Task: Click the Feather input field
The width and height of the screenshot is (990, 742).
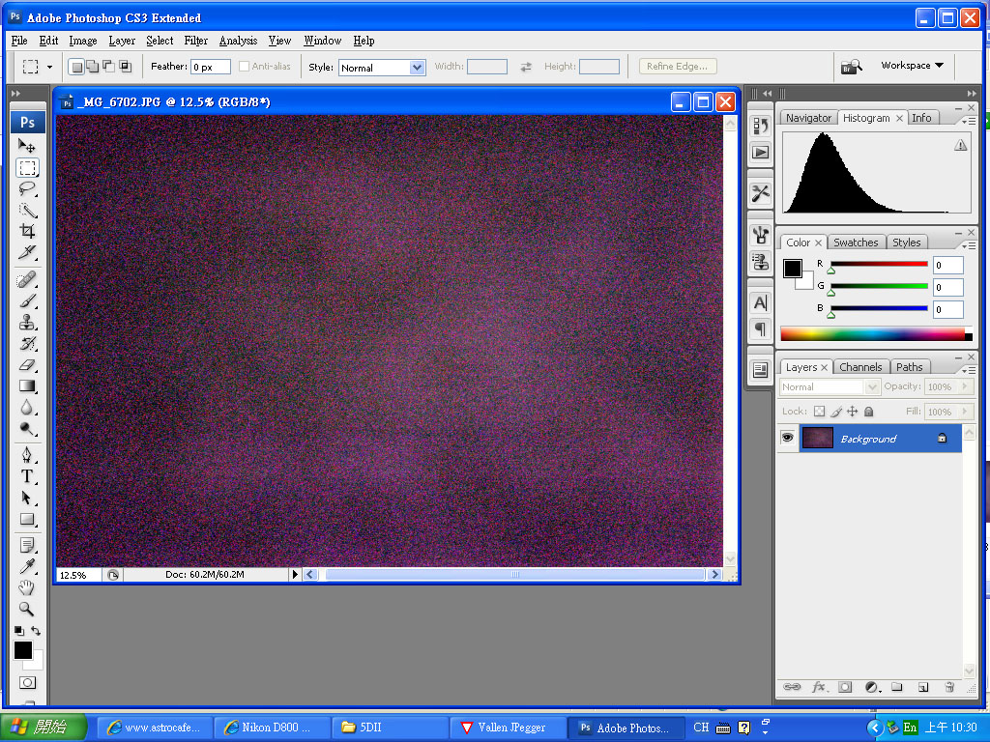Action: pos(210,68)
